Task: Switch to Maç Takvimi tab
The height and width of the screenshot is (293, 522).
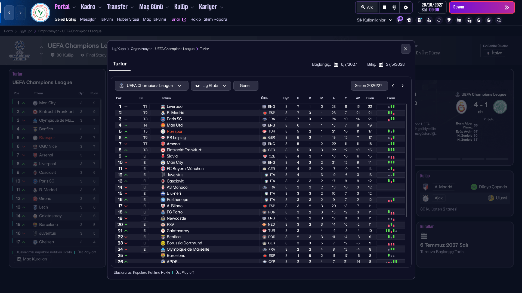Action: click(154, 19)
